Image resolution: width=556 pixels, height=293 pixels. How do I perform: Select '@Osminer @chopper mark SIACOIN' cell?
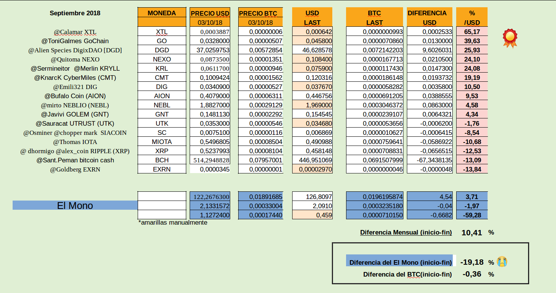(75, 133)
